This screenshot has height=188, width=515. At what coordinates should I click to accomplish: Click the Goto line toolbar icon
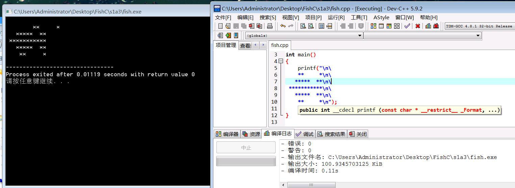click(x=329, y=26)
